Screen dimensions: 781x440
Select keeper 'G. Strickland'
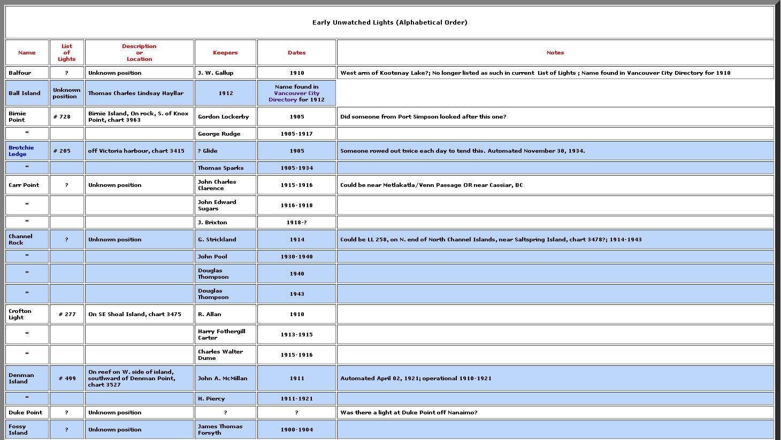[x=225, y=239]
